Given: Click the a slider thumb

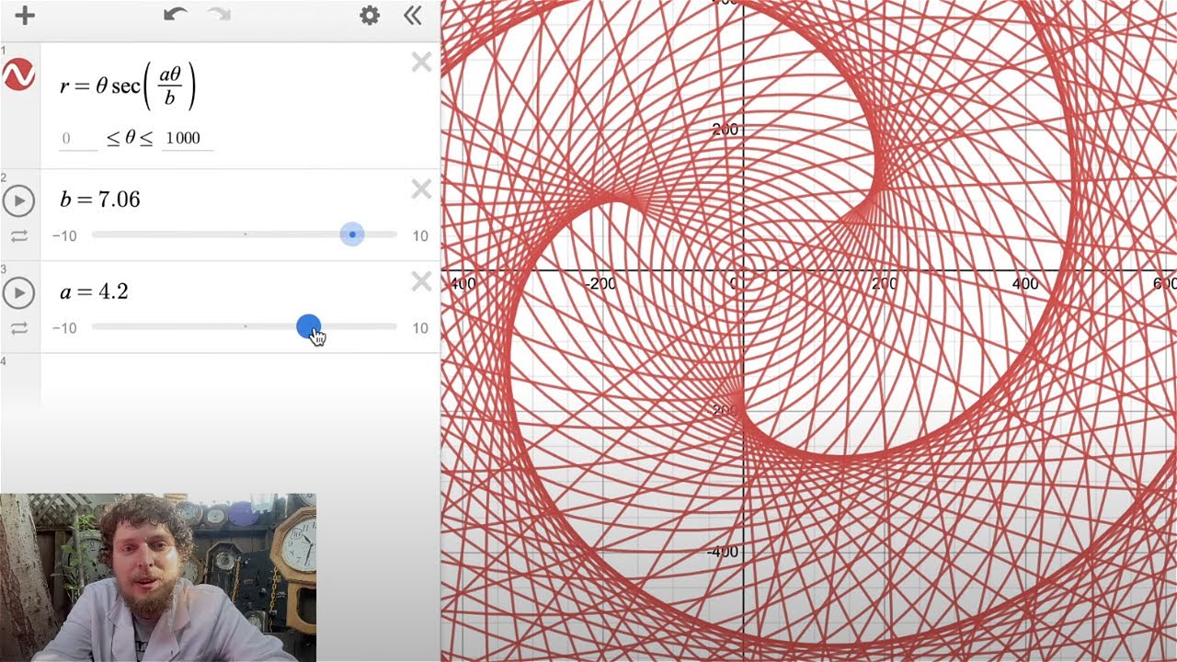Looking at the screenshot, I should coord(308,326).
